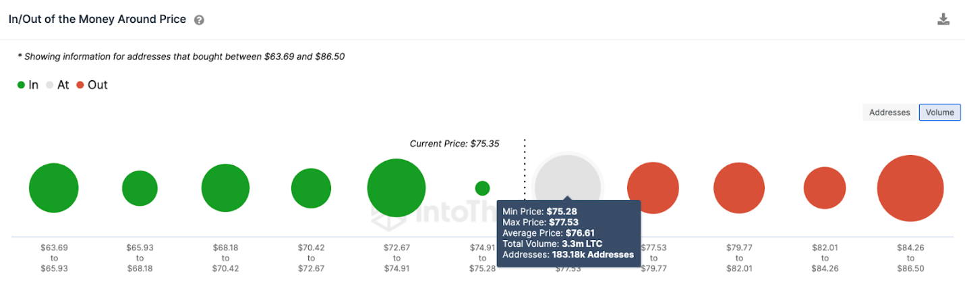This screenshot has width=965, height=292.
Task: Click the help question mark icon
Action: (199, 20)
